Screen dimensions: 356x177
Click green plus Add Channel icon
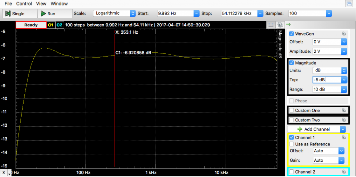300,129
